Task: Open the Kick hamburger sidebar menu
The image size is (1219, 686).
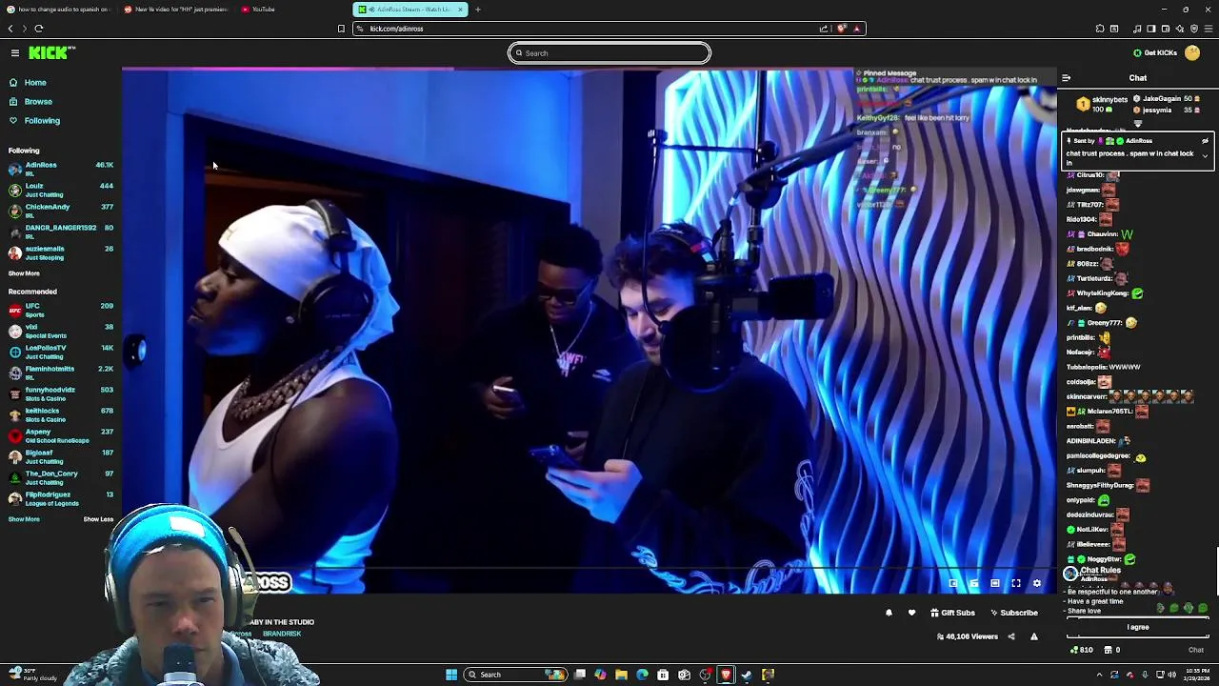Action: coord(14,52)
